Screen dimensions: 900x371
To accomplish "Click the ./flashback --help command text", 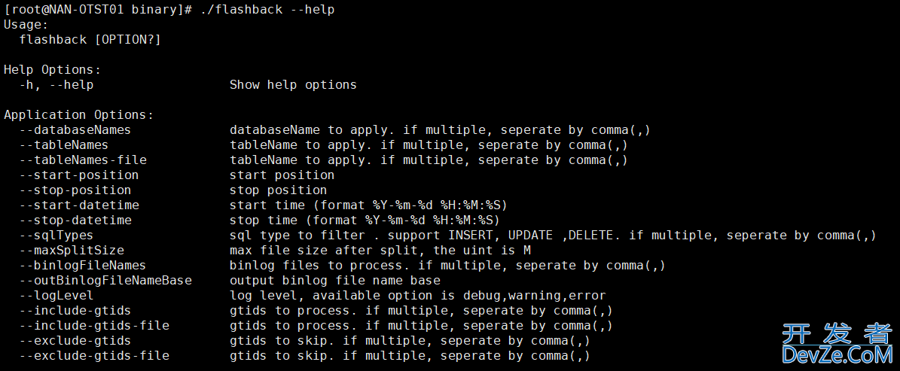I will coord(268,10).
